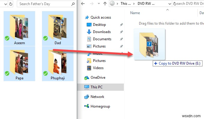This screenshot has width=204, height=119.
Task: Select the Papa folder thumbnail
Action: [19, 64]
